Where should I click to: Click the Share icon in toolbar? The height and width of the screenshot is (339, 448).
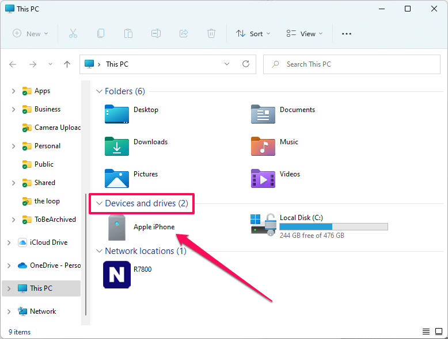(x=184, y=34)
